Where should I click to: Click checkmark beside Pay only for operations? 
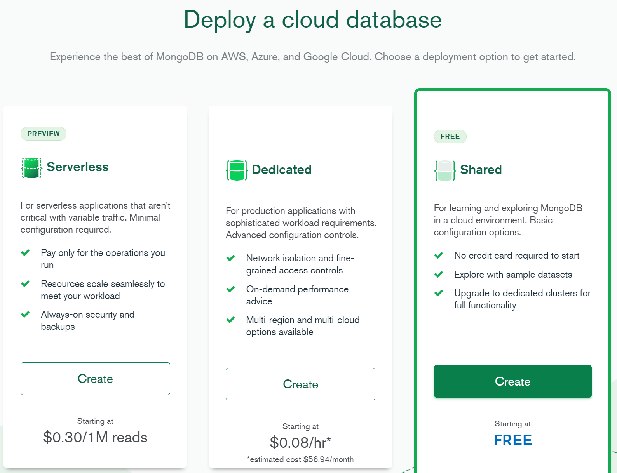coord(25,253)
